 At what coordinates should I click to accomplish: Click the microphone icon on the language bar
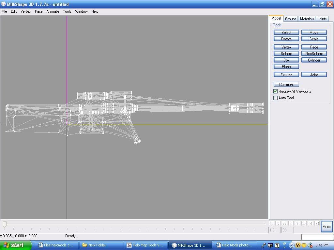(x=264, y=245)
